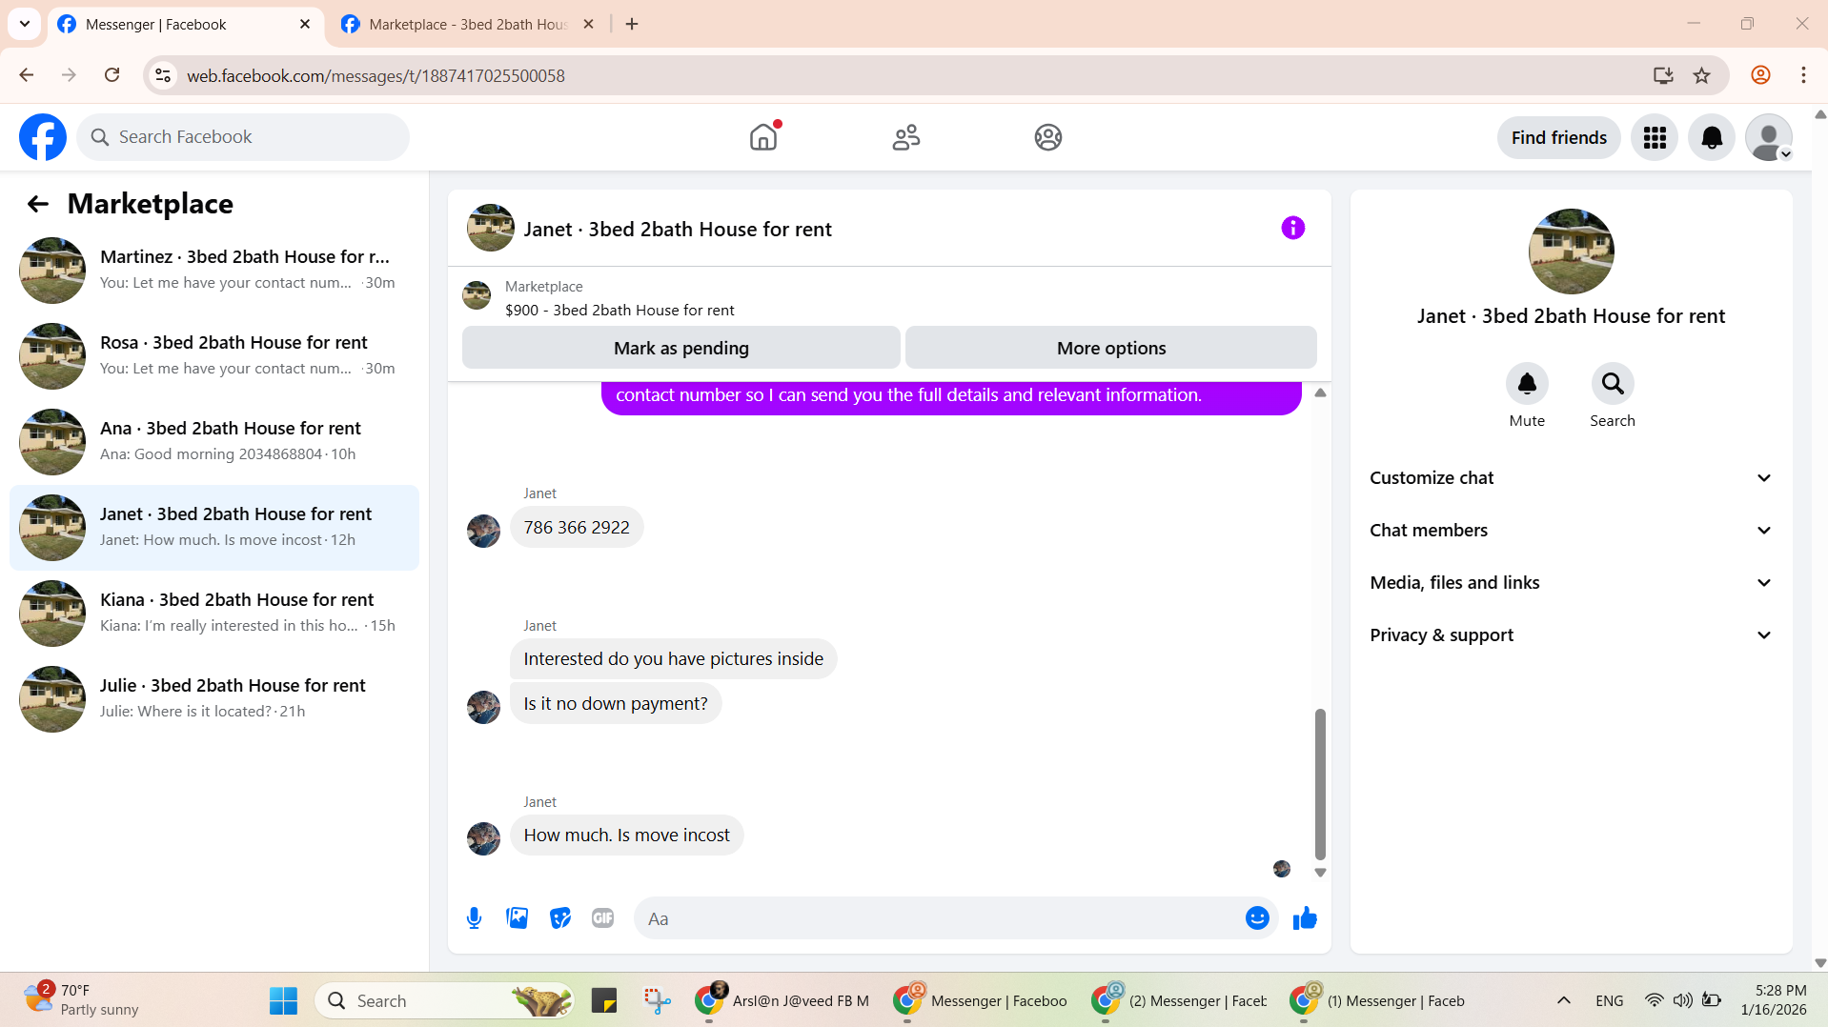Go to the Home feed icon
The image size is (1828, 1027).
tap(763, 137)
